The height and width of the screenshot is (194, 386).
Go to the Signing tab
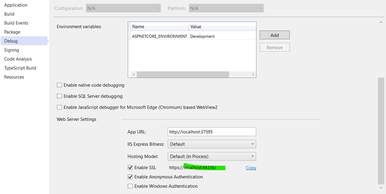pyautogui.click(x=11, y=50)
